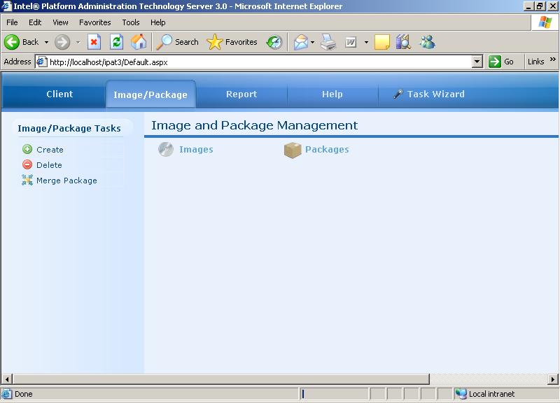Click the green Create icon in the sidebar

pyautogui.click(x=27, y=149)
